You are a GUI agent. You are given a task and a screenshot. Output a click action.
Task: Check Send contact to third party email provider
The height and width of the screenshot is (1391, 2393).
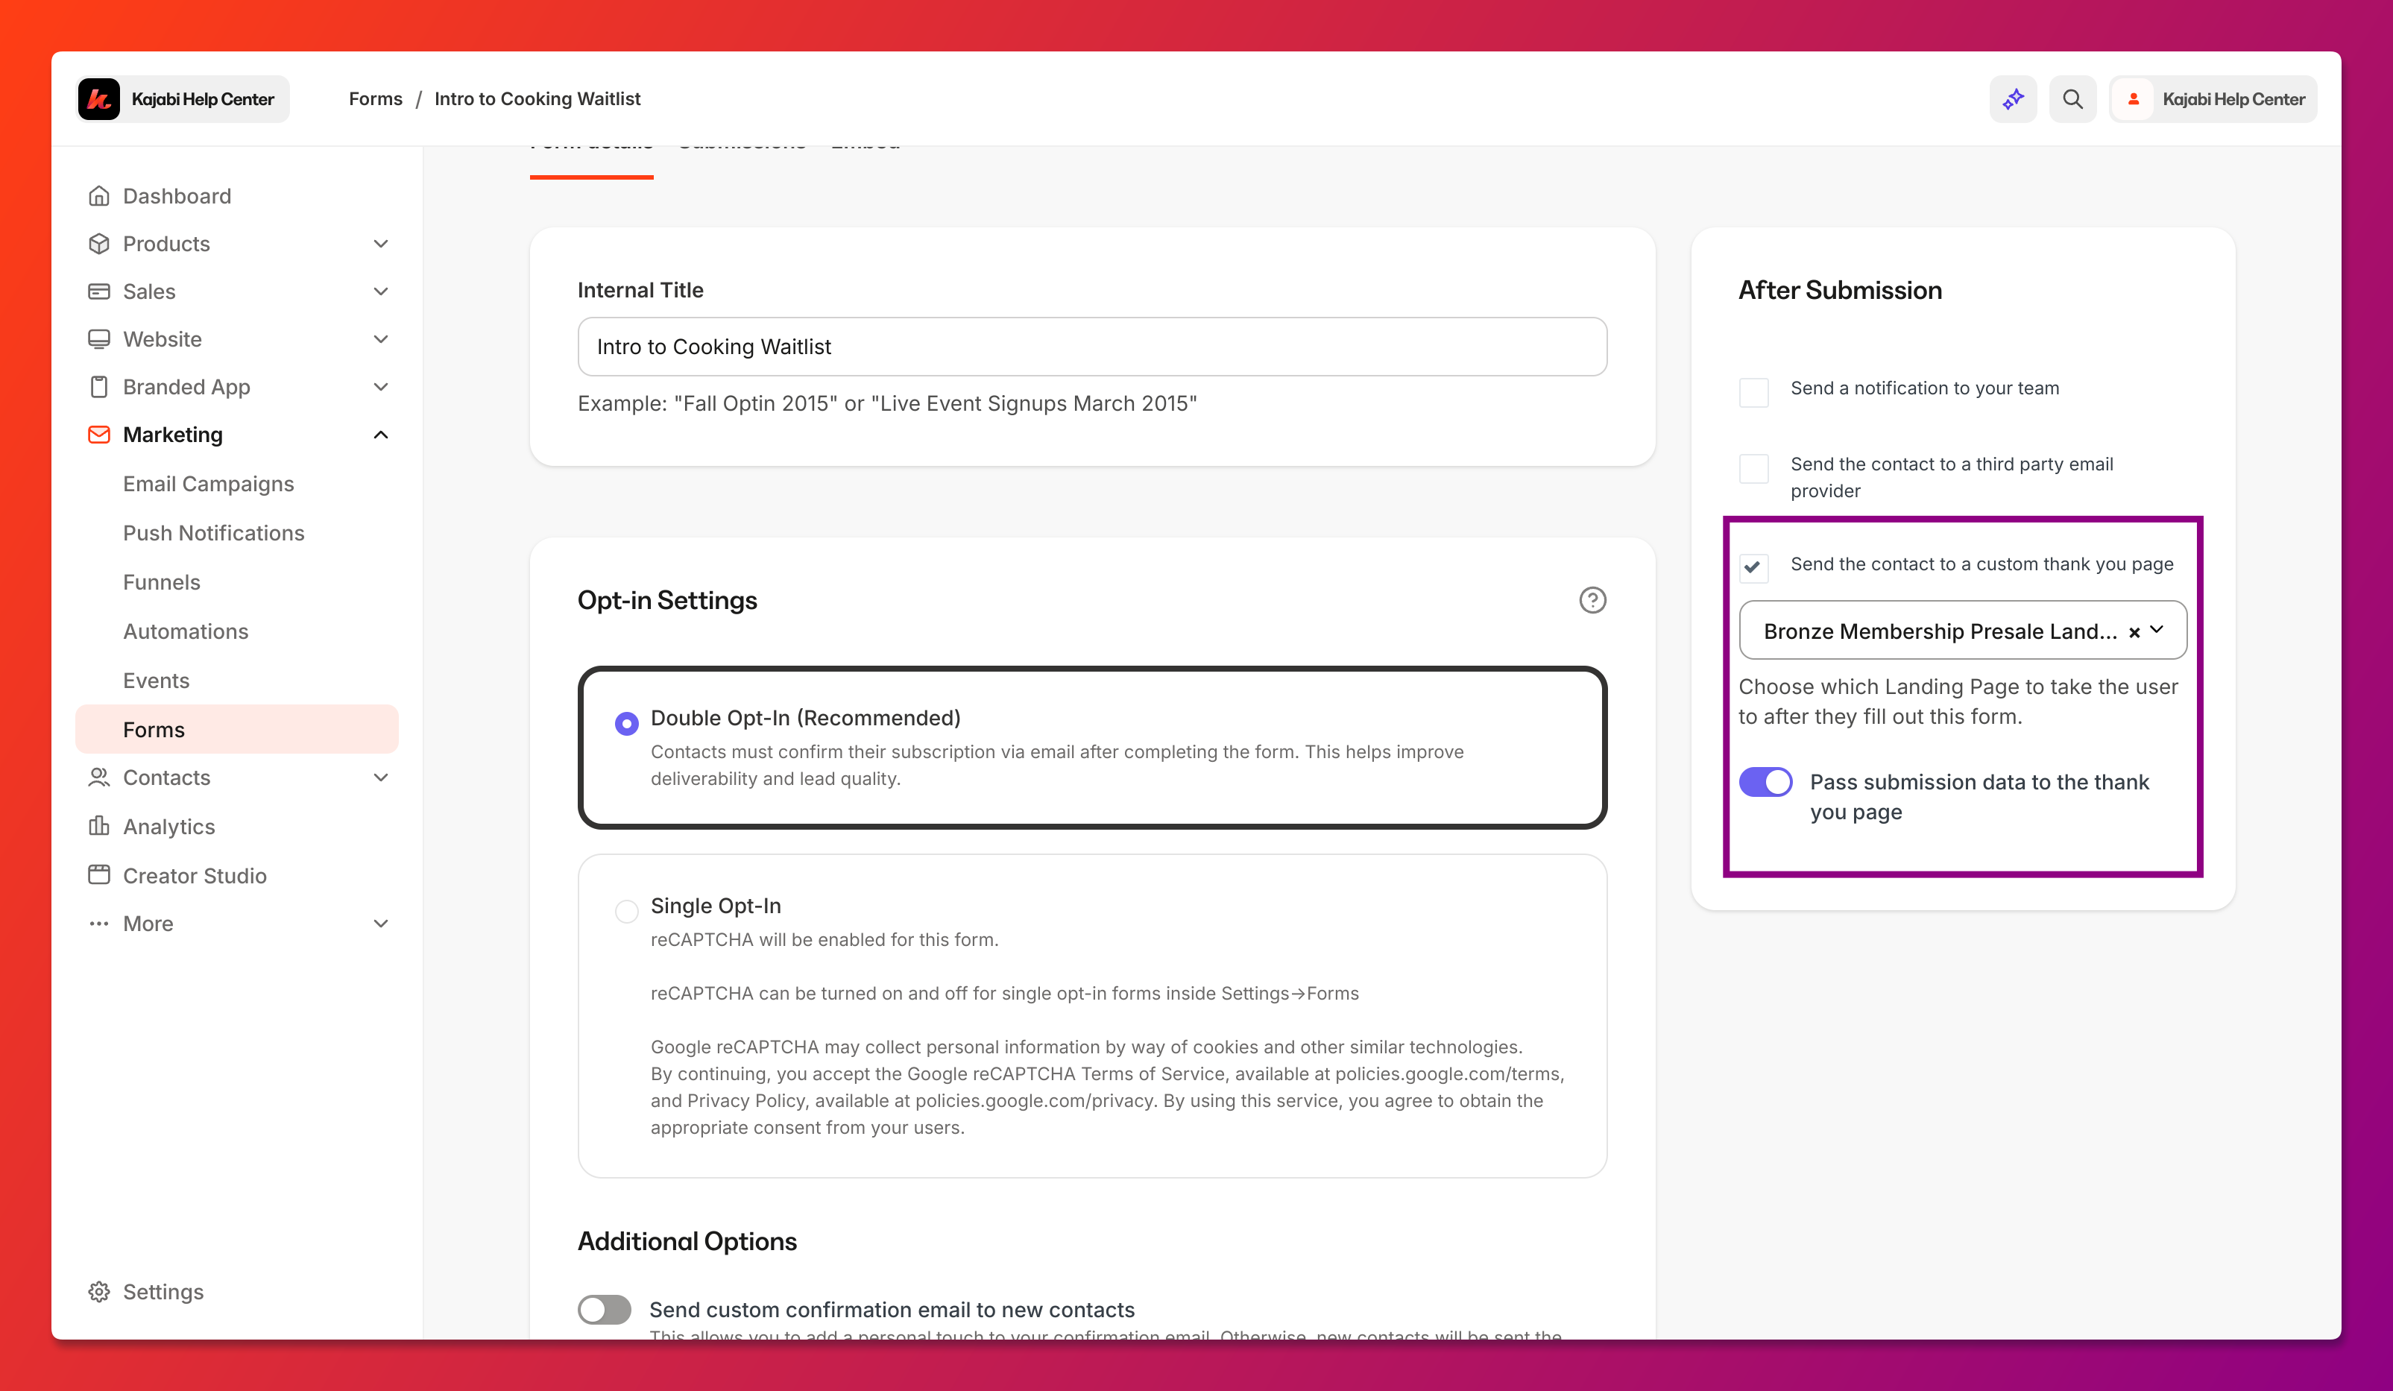[x=1753, y=467]
